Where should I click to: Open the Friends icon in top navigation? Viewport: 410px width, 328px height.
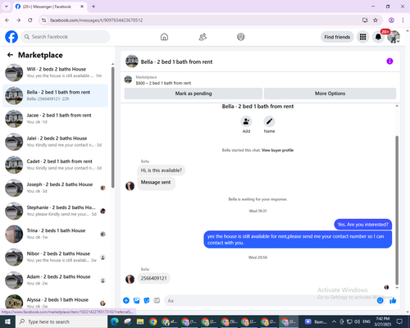point(203,37)
